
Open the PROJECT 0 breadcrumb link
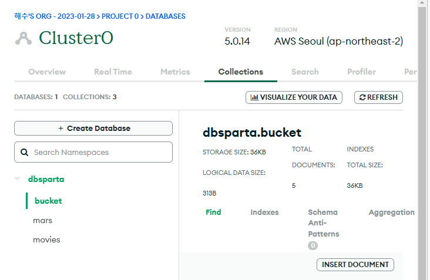[120, 16]
